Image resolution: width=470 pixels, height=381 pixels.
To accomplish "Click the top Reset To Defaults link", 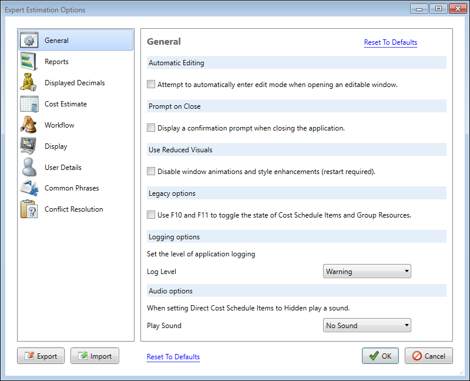I will pyautogui.click(x=390, y=42).
